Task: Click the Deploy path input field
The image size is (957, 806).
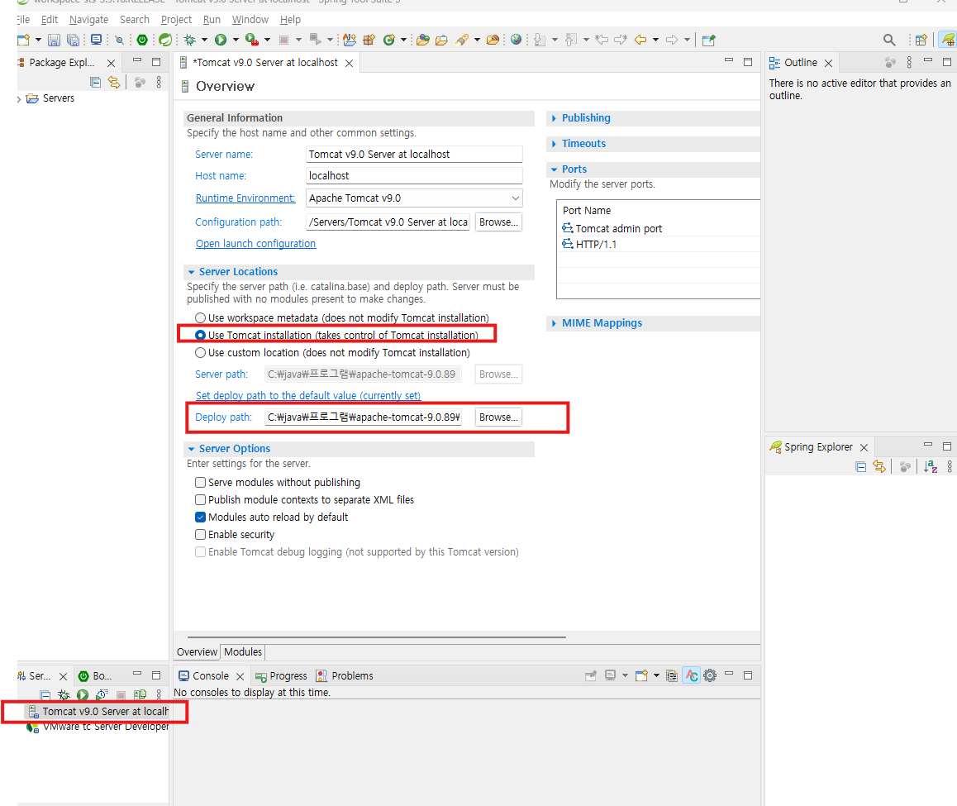Action: tap(363, 417)
